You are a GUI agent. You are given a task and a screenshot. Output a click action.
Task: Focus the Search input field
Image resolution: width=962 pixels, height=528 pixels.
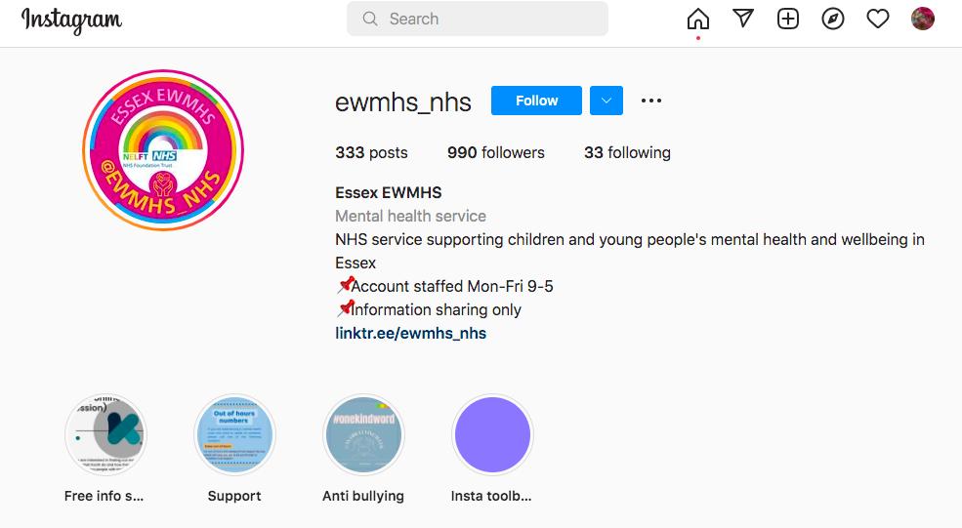tap(478, 19)
